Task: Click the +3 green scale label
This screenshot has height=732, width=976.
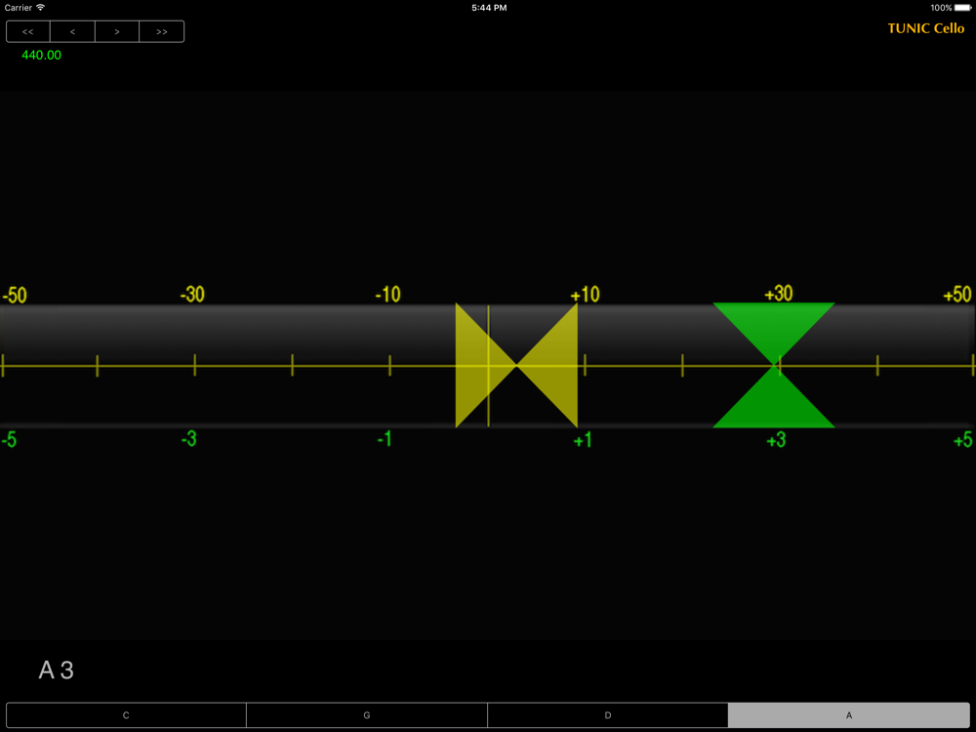Action: pyautogui.click(x=776, y=441)
